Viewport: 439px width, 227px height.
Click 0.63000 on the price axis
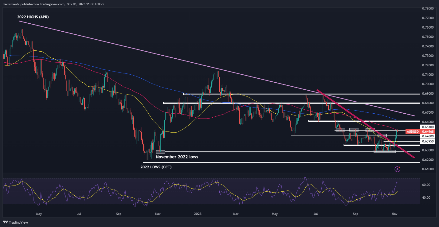[x=428, y=150]
